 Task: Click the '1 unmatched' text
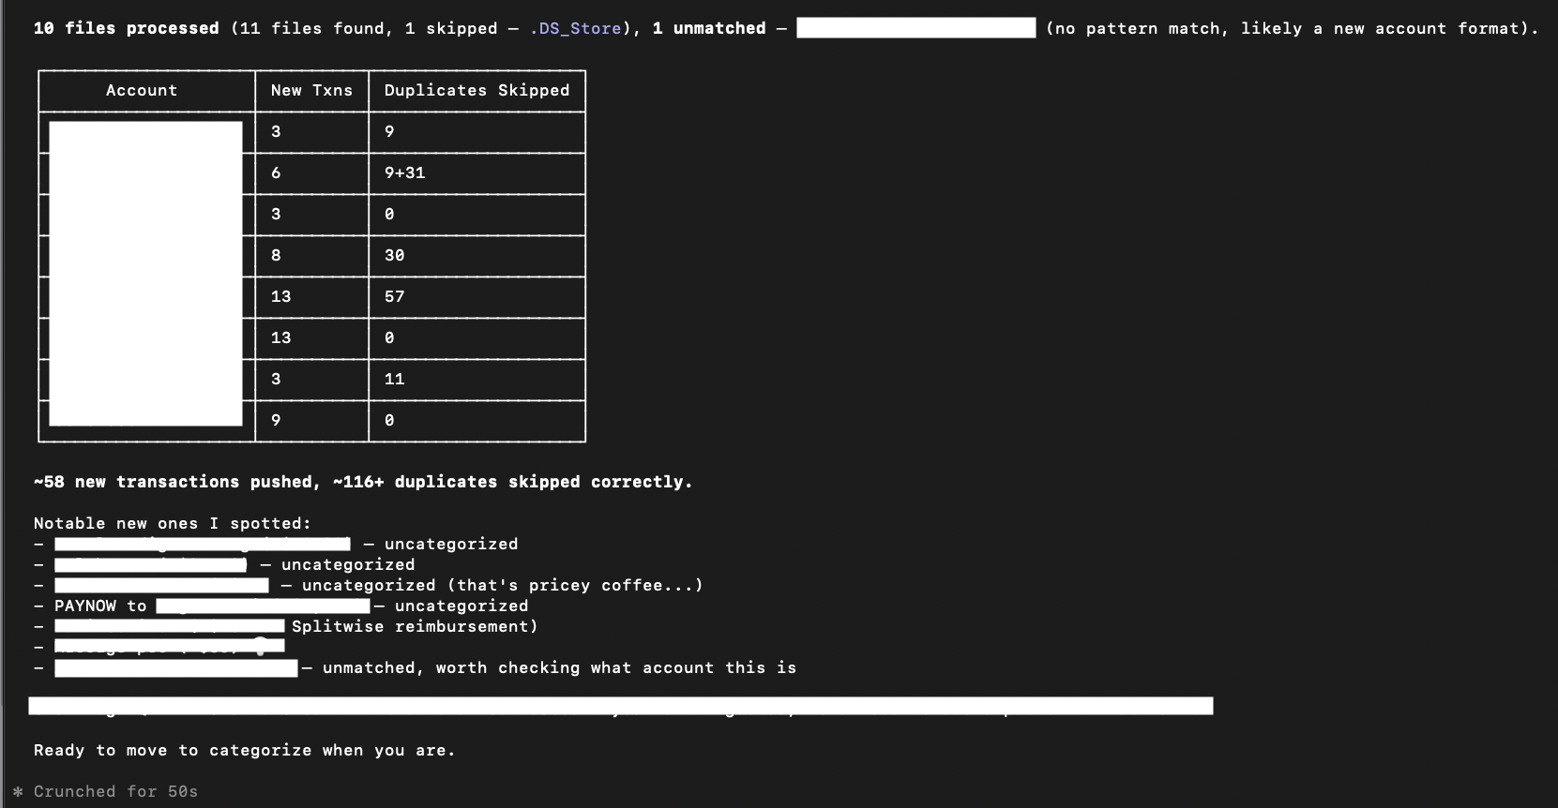[x=709, y=29]
